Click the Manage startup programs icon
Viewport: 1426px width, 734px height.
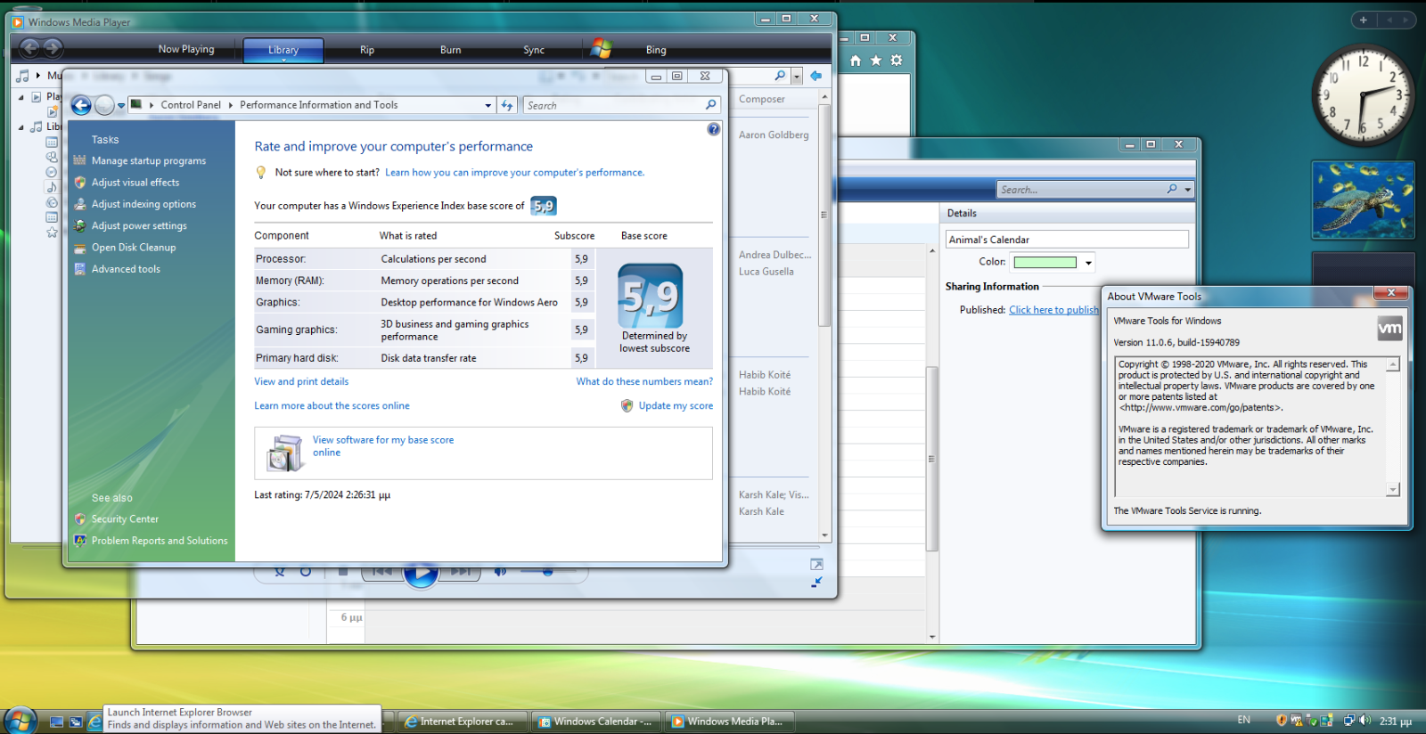click(x=80, y=161)
